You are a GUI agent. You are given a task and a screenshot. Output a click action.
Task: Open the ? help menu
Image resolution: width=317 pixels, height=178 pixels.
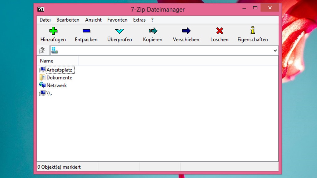pyautogui.click(x=152, y=20)
